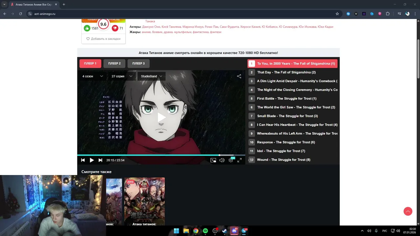Select episode 6 'The World the Girl Saw'

pyautogui.click(x=292, y=107)
